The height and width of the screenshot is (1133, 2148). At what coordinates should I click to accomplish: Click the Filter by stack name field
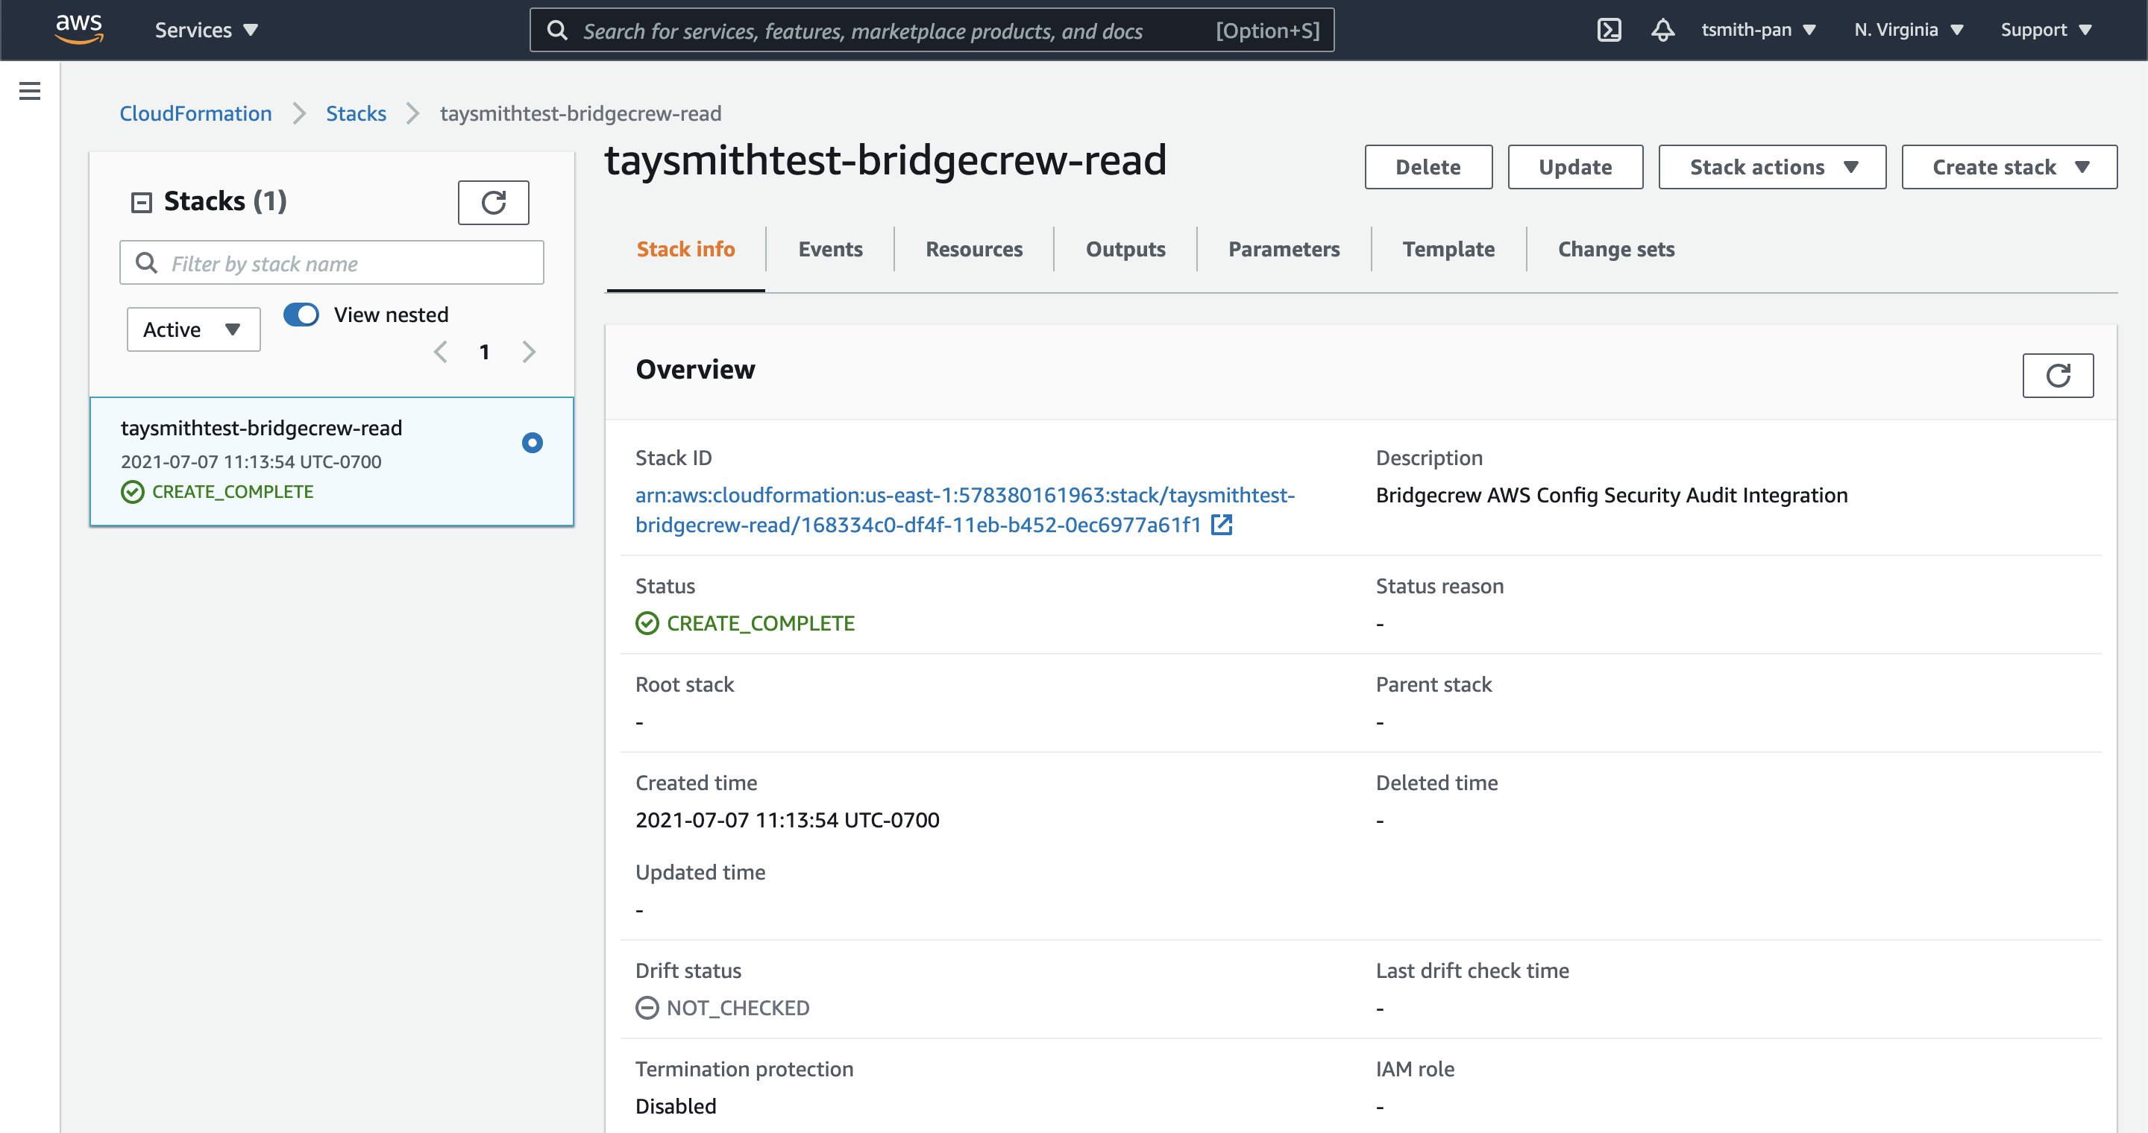click(x=332, y=262)
